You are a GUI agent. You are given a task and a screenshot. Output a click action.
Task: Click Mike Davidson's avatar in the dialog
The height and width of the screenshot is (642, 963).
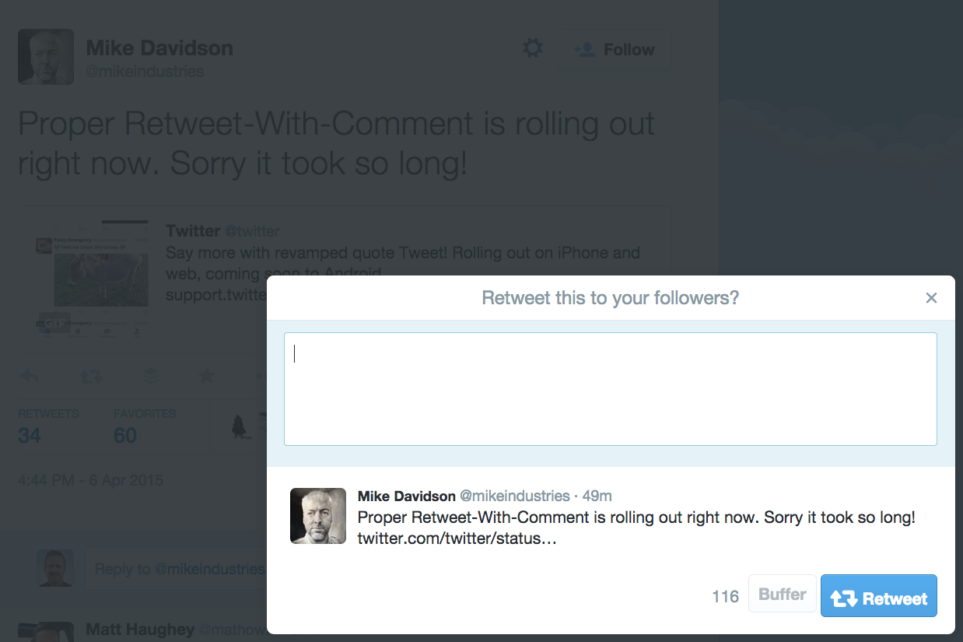tap(317, 515)
